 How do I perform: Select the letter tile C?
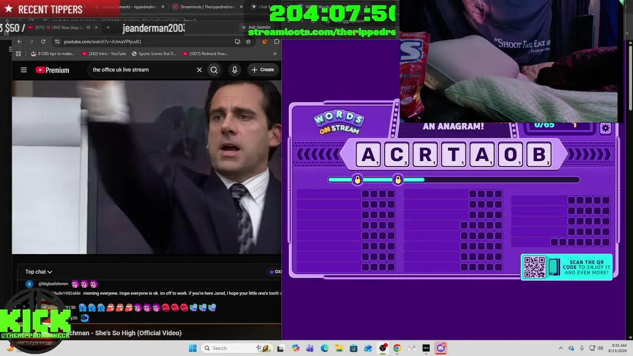pos(397,154)
